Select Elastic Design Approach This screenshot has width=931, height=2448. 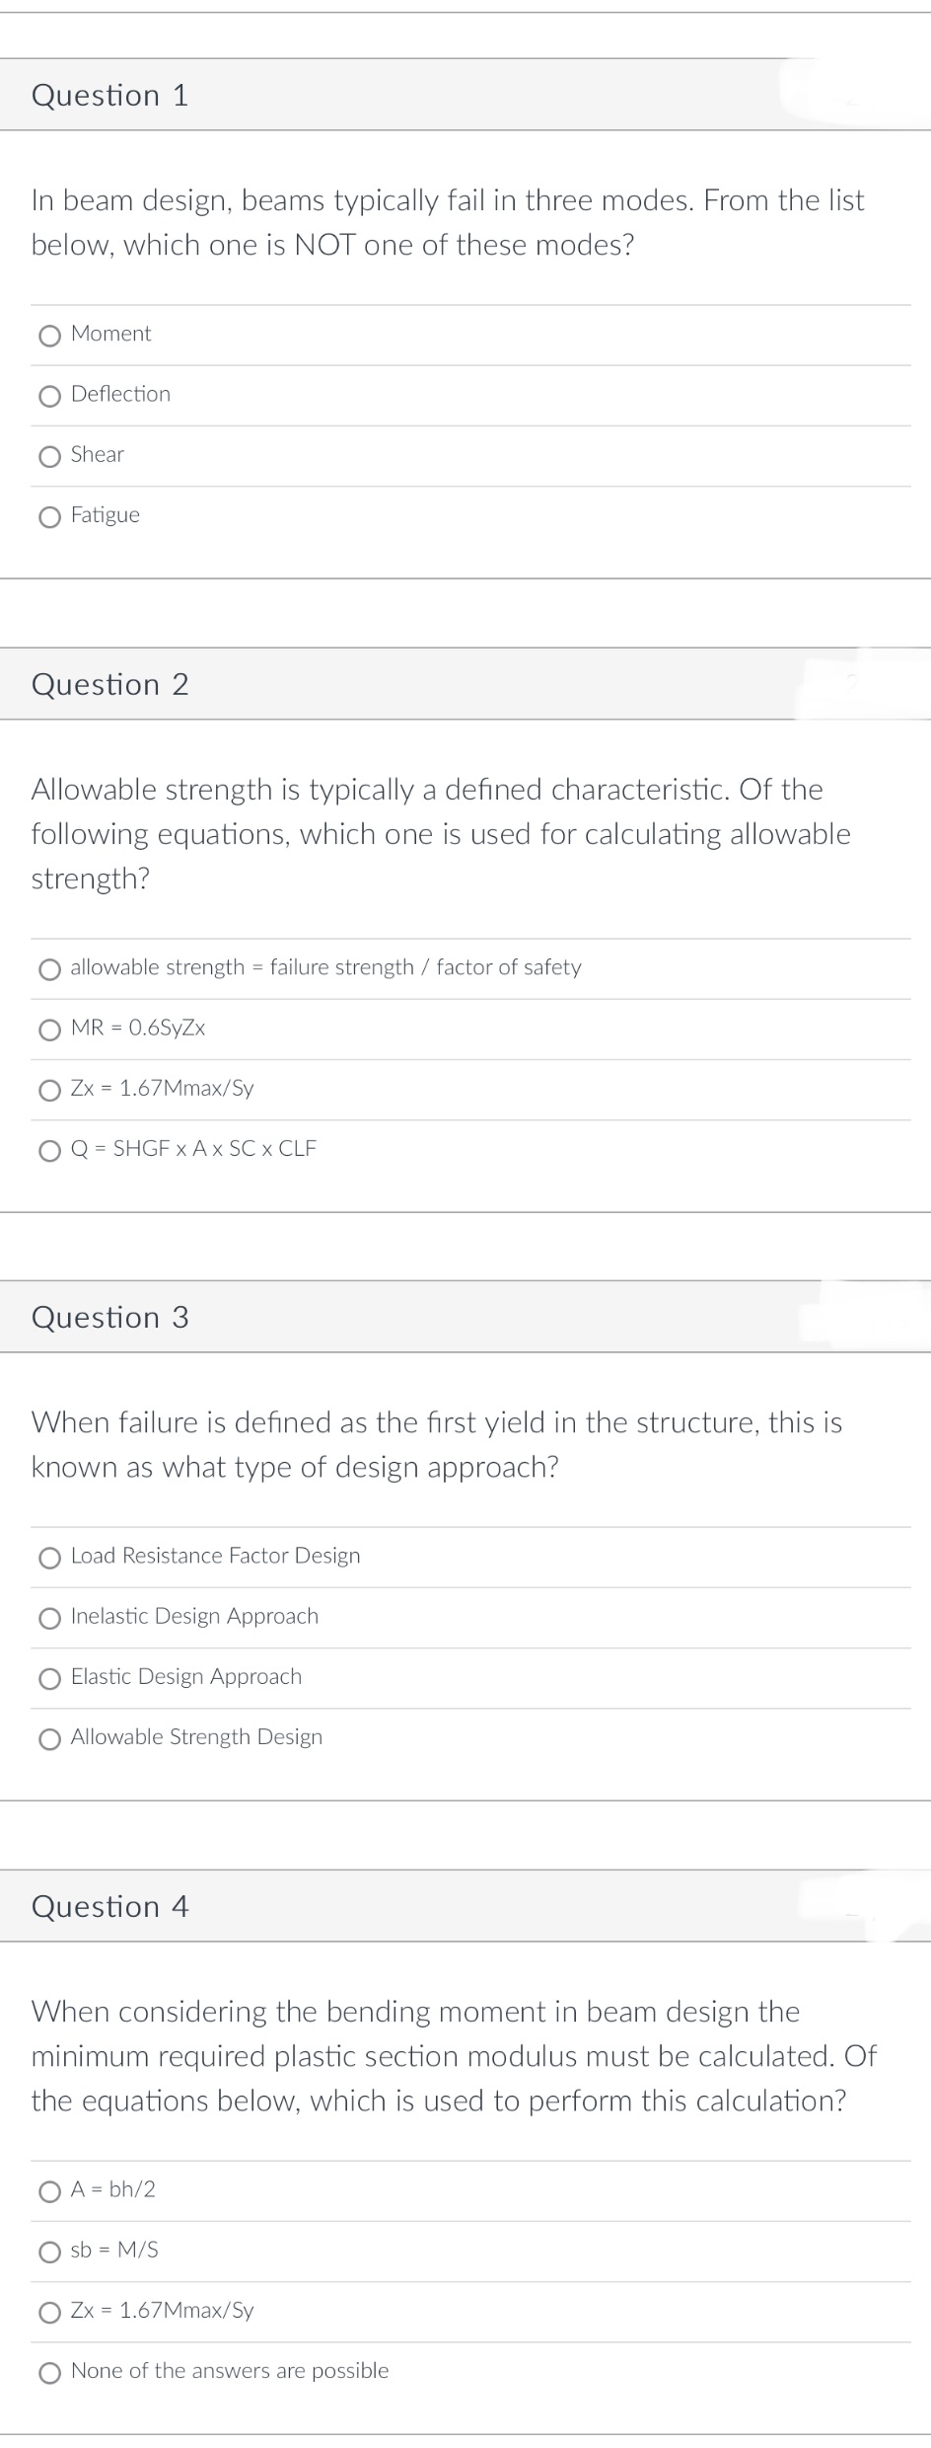click(49, 1677)
